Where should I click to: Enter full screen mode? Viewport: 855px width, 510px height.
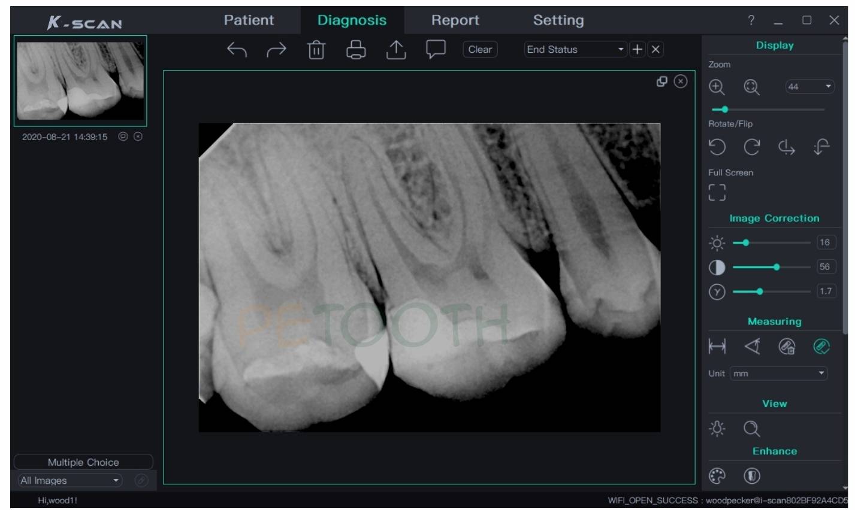point(717,192)
